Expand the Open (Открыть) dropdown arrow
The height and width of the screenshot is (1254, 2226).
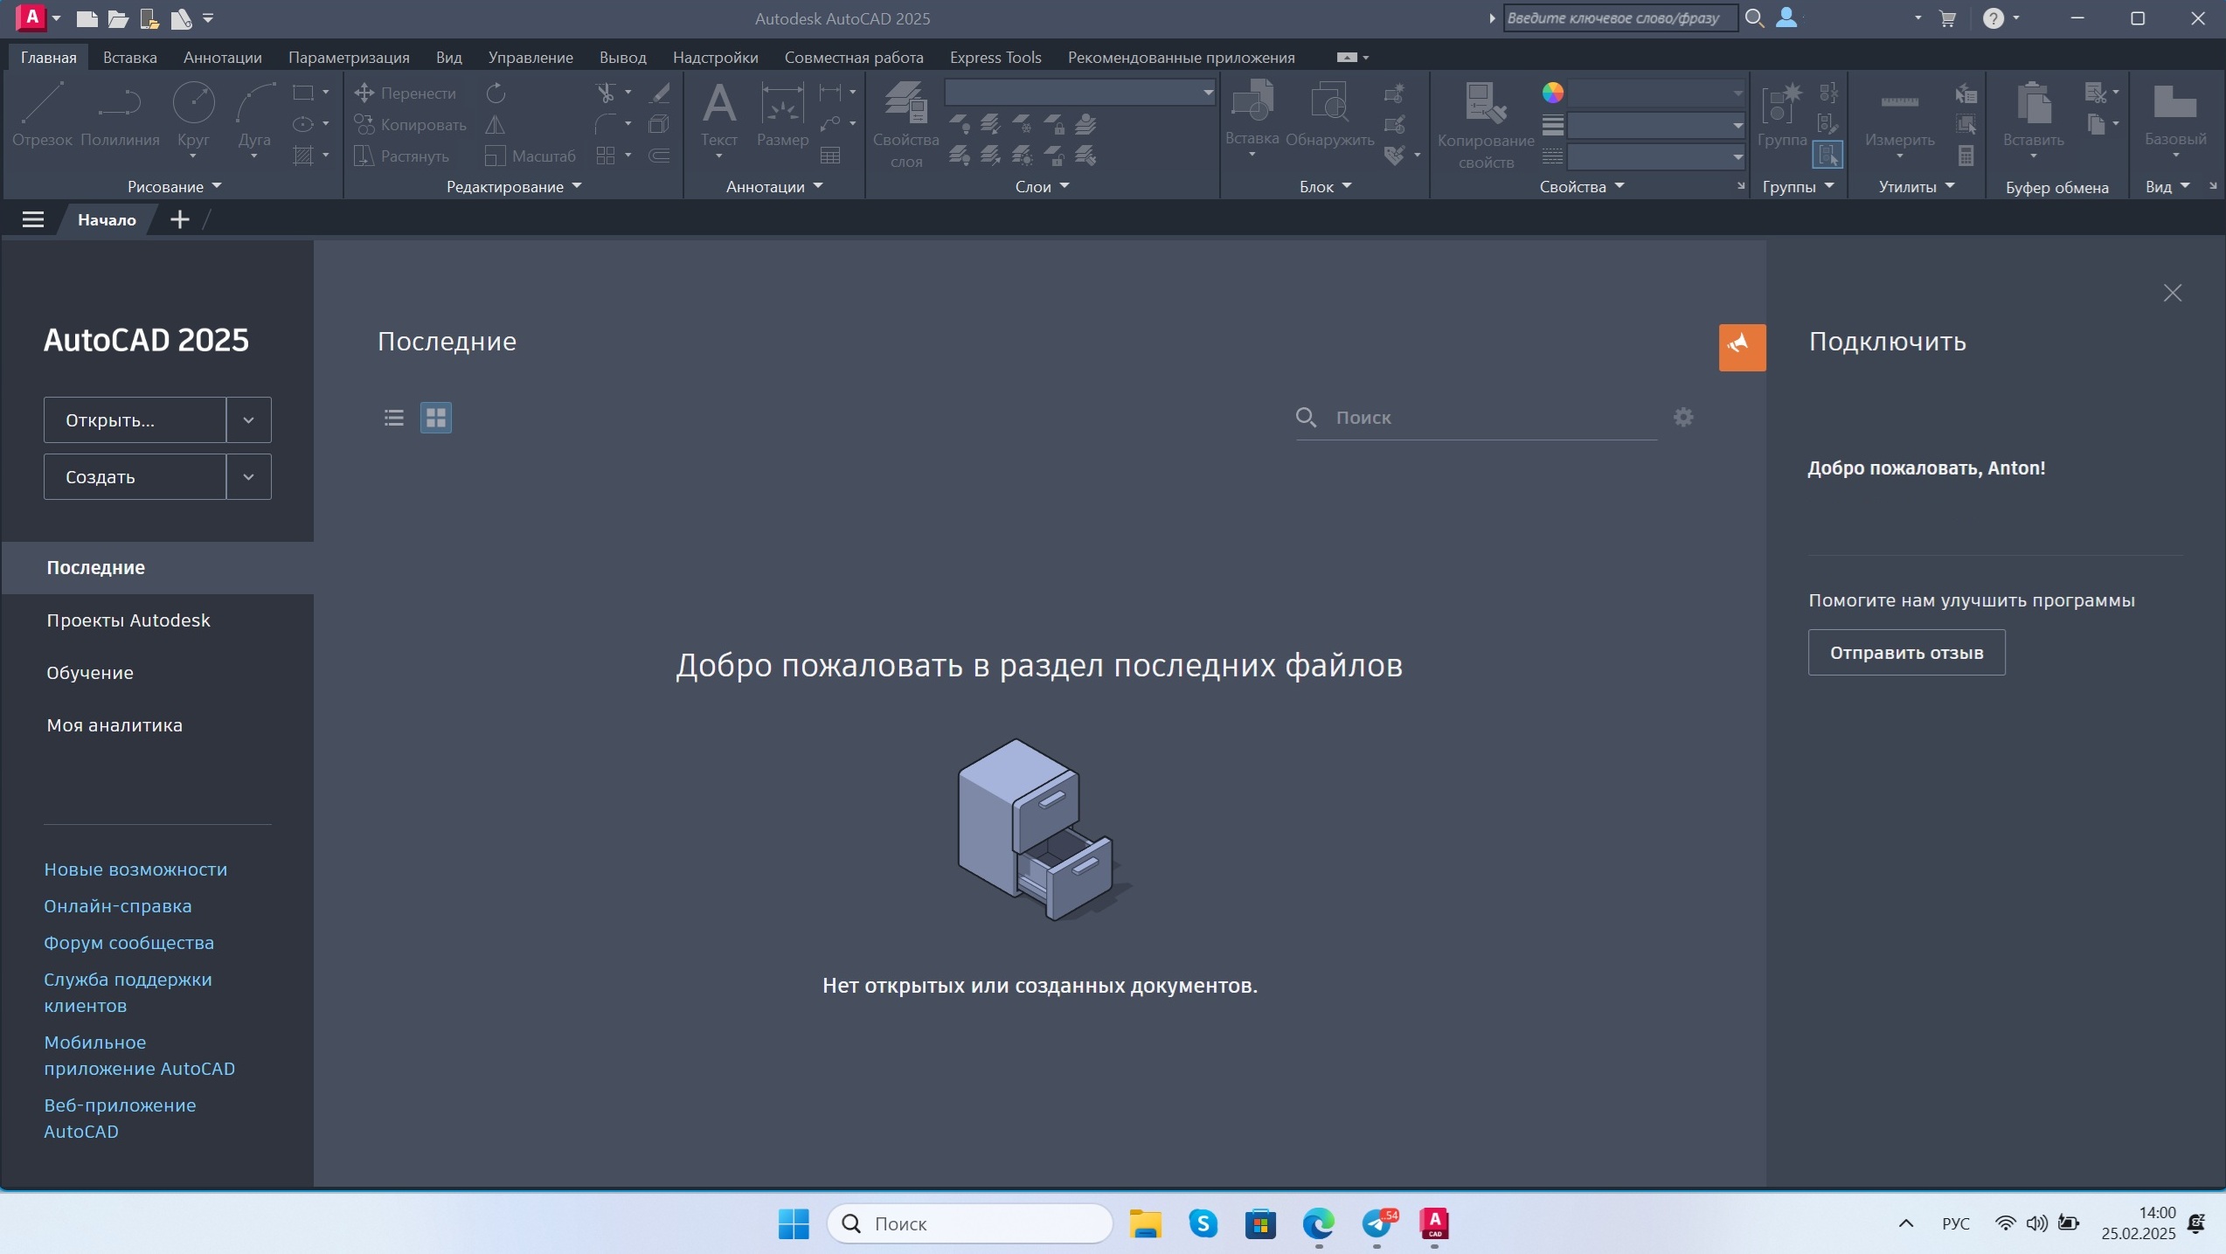coord(249,420)
